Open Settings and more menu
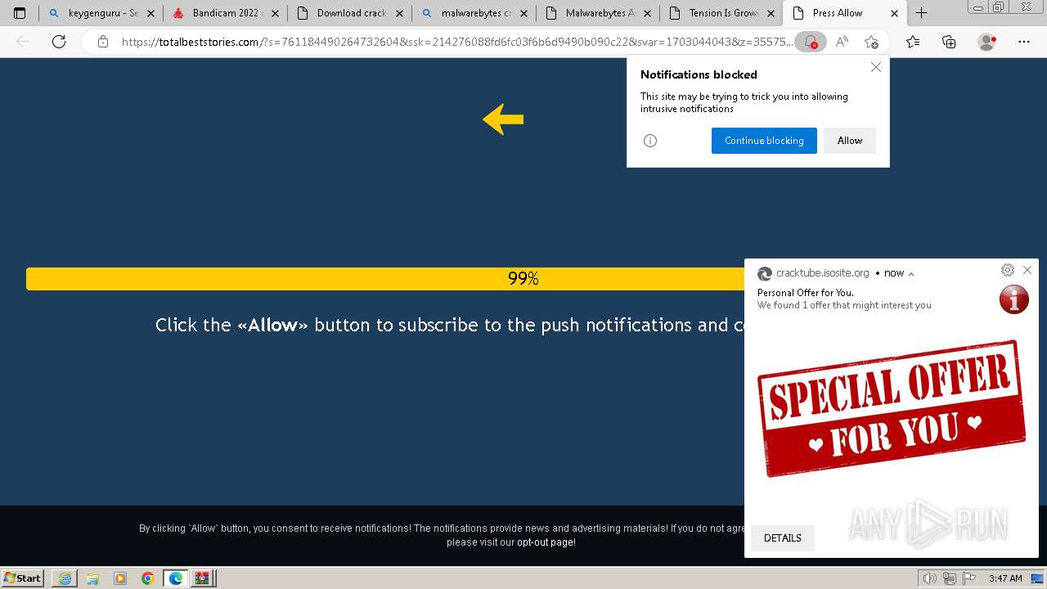 1024,42
